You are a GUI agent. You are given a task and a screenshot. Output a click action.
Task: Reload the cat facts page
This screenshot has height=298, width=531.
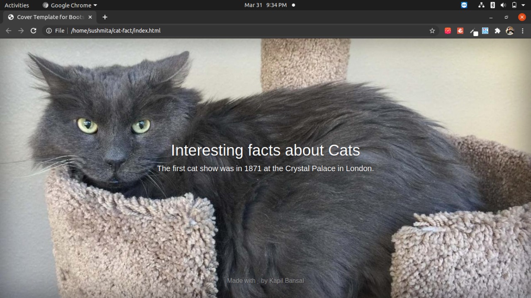[33, 30]
